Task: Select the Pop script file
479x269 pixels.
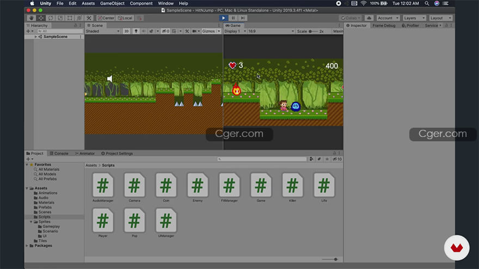Action: [x=134, y=223]
